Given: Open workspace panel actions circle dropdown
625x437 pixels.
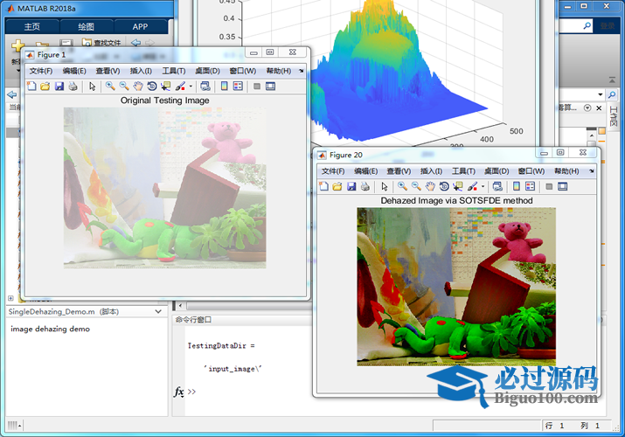Looking at the screenshot, I should [587, 108].
